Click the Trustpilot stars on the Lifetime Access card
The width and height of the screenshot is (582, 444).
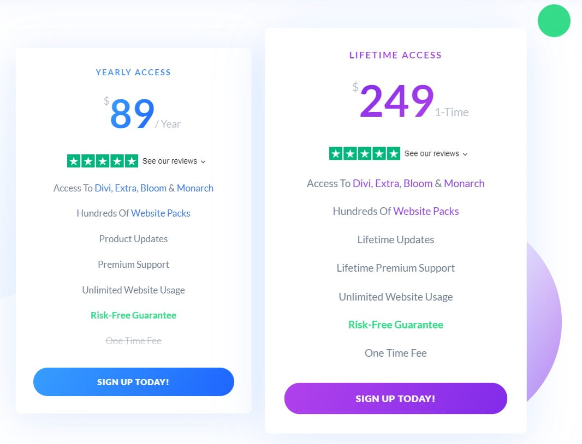point(364,153)
